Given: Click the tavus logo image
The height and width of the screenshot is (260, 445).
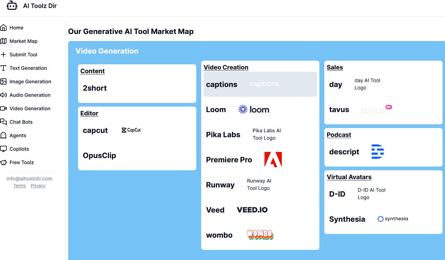Looking at the screenshot, I should (377, 109).
